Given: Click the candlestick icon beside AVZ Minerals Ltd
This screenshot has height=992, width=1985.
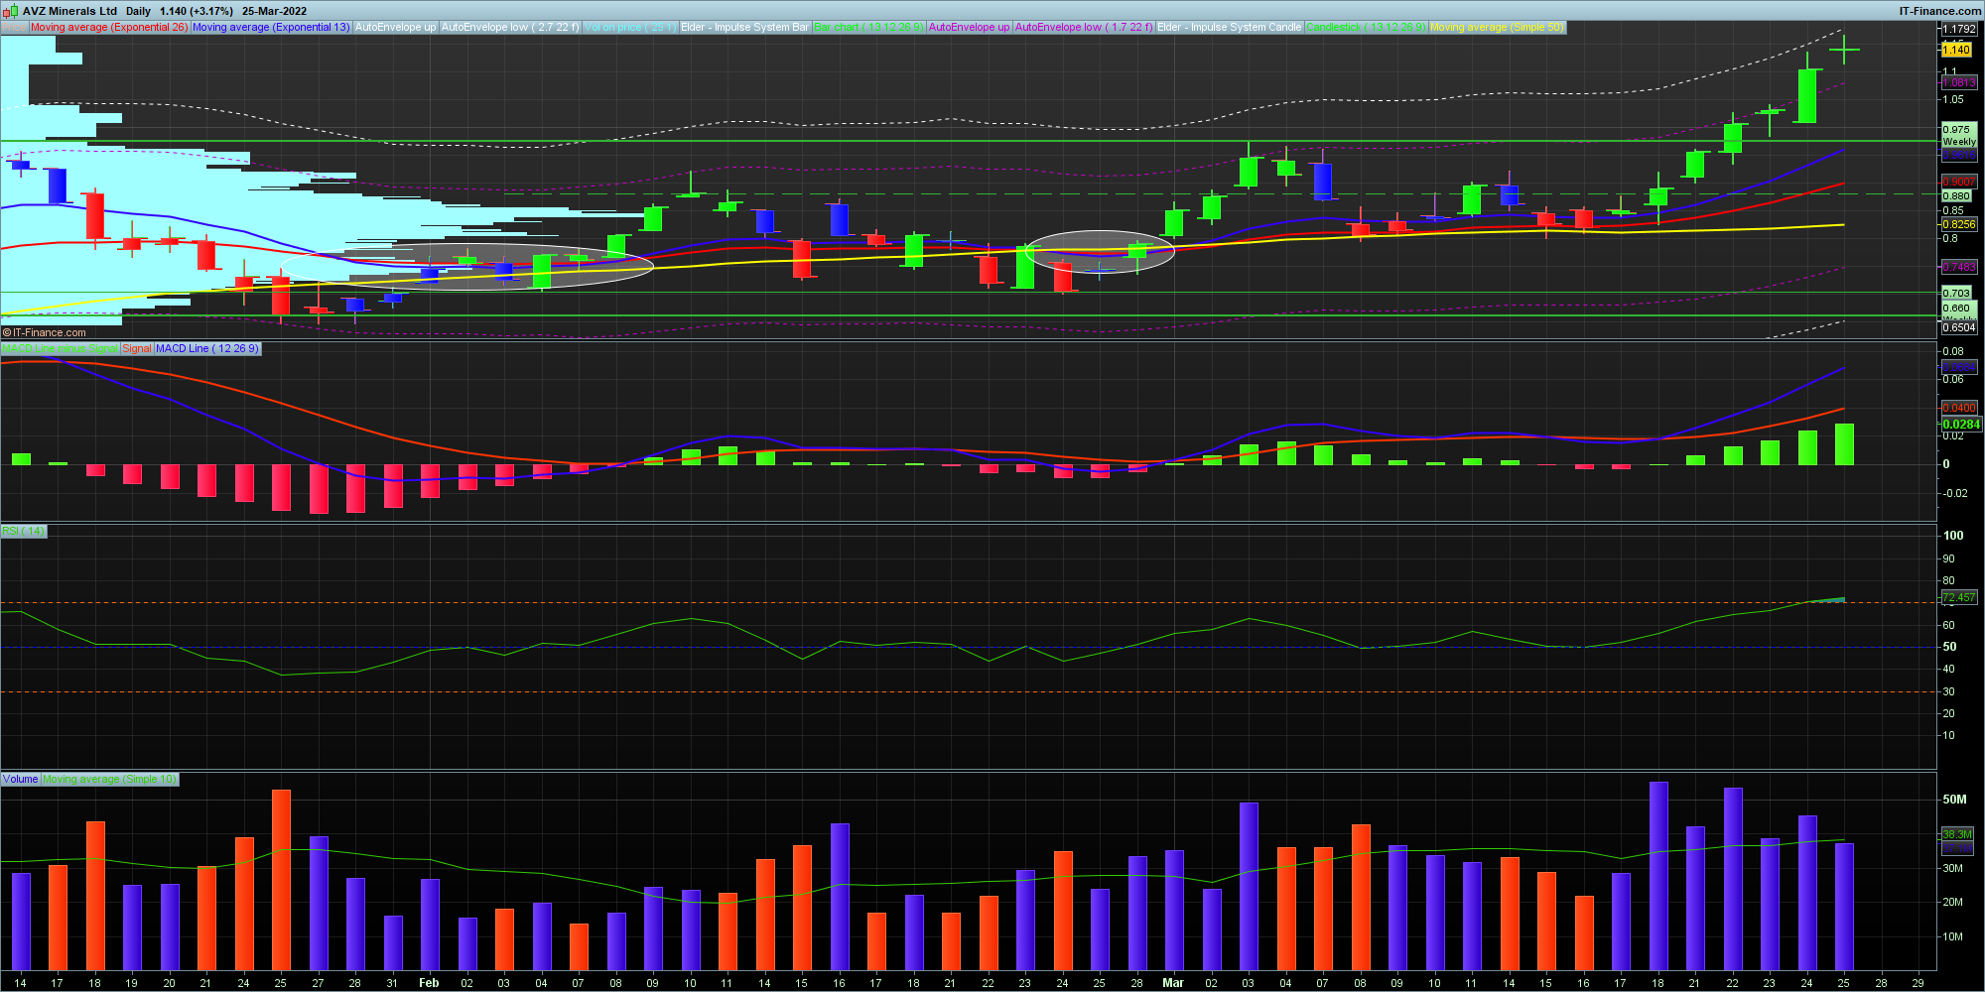Looking at the screenshot, I should (x=11, y=11).
